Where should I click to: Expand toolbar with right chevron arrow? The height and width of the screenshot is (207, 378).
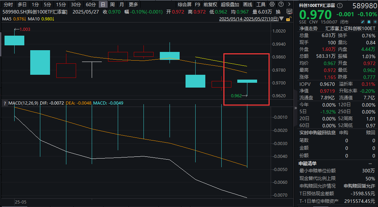(x=289, y=4)
